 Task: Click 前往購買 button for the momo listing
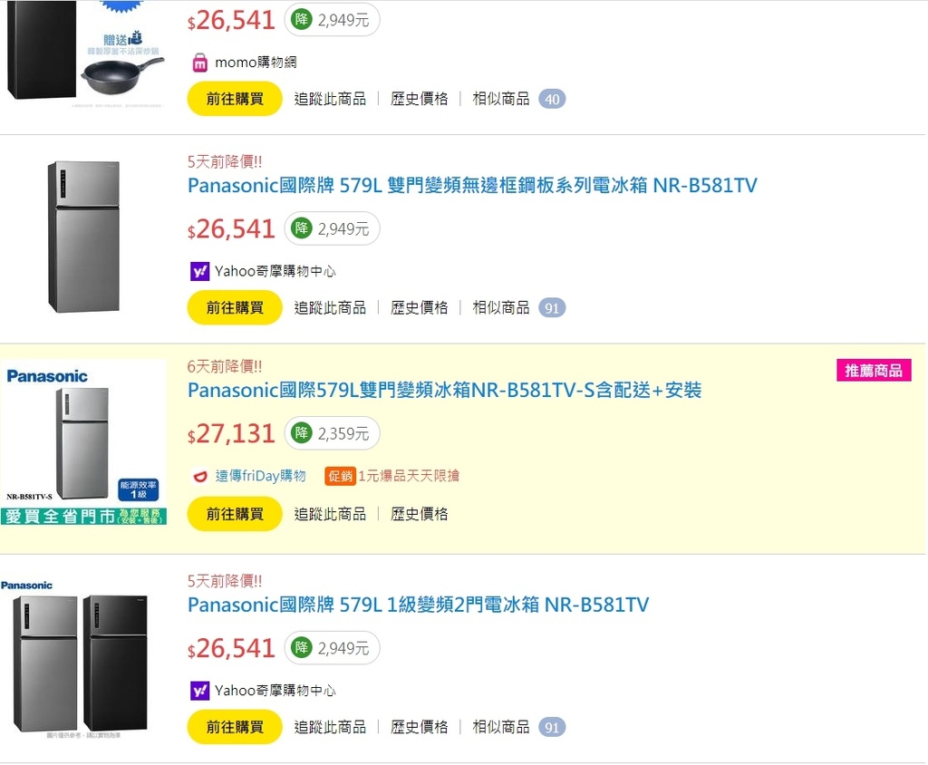click(x=235, y=99)
